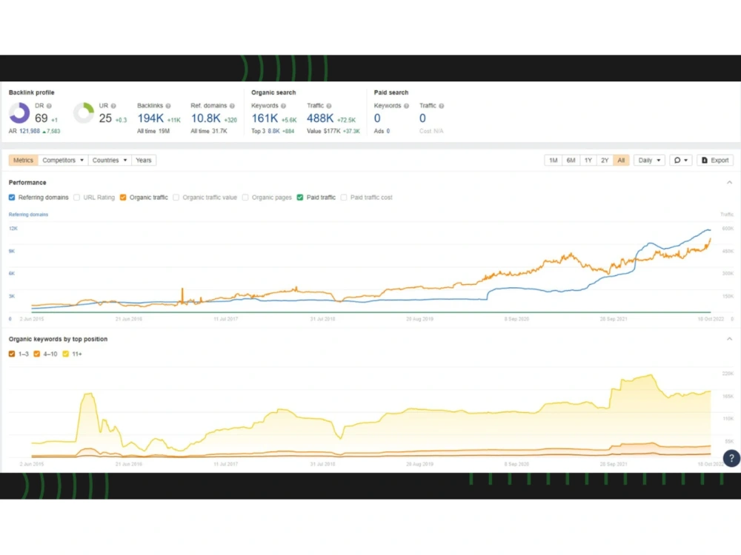This screenshot has height=555, width=741.
Task: Select the Metrics tab
Action: 23,161
